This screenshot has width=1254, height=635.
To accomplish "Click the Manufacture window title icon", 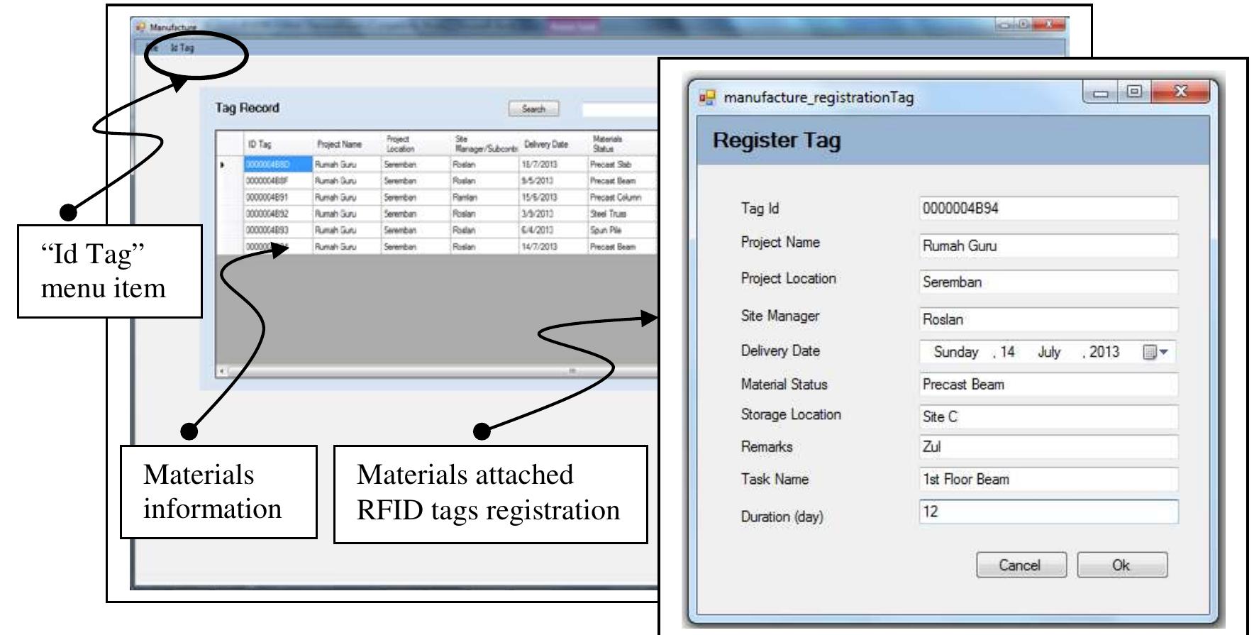I will tap(140, 27).
